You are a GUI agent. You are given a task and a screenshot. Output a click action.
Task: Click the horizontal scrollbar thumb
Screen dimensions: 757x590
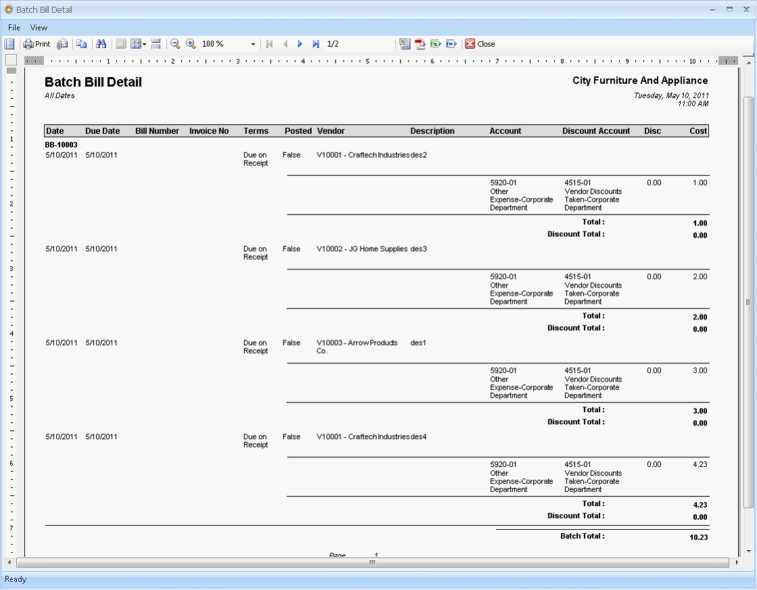(372, 562)
